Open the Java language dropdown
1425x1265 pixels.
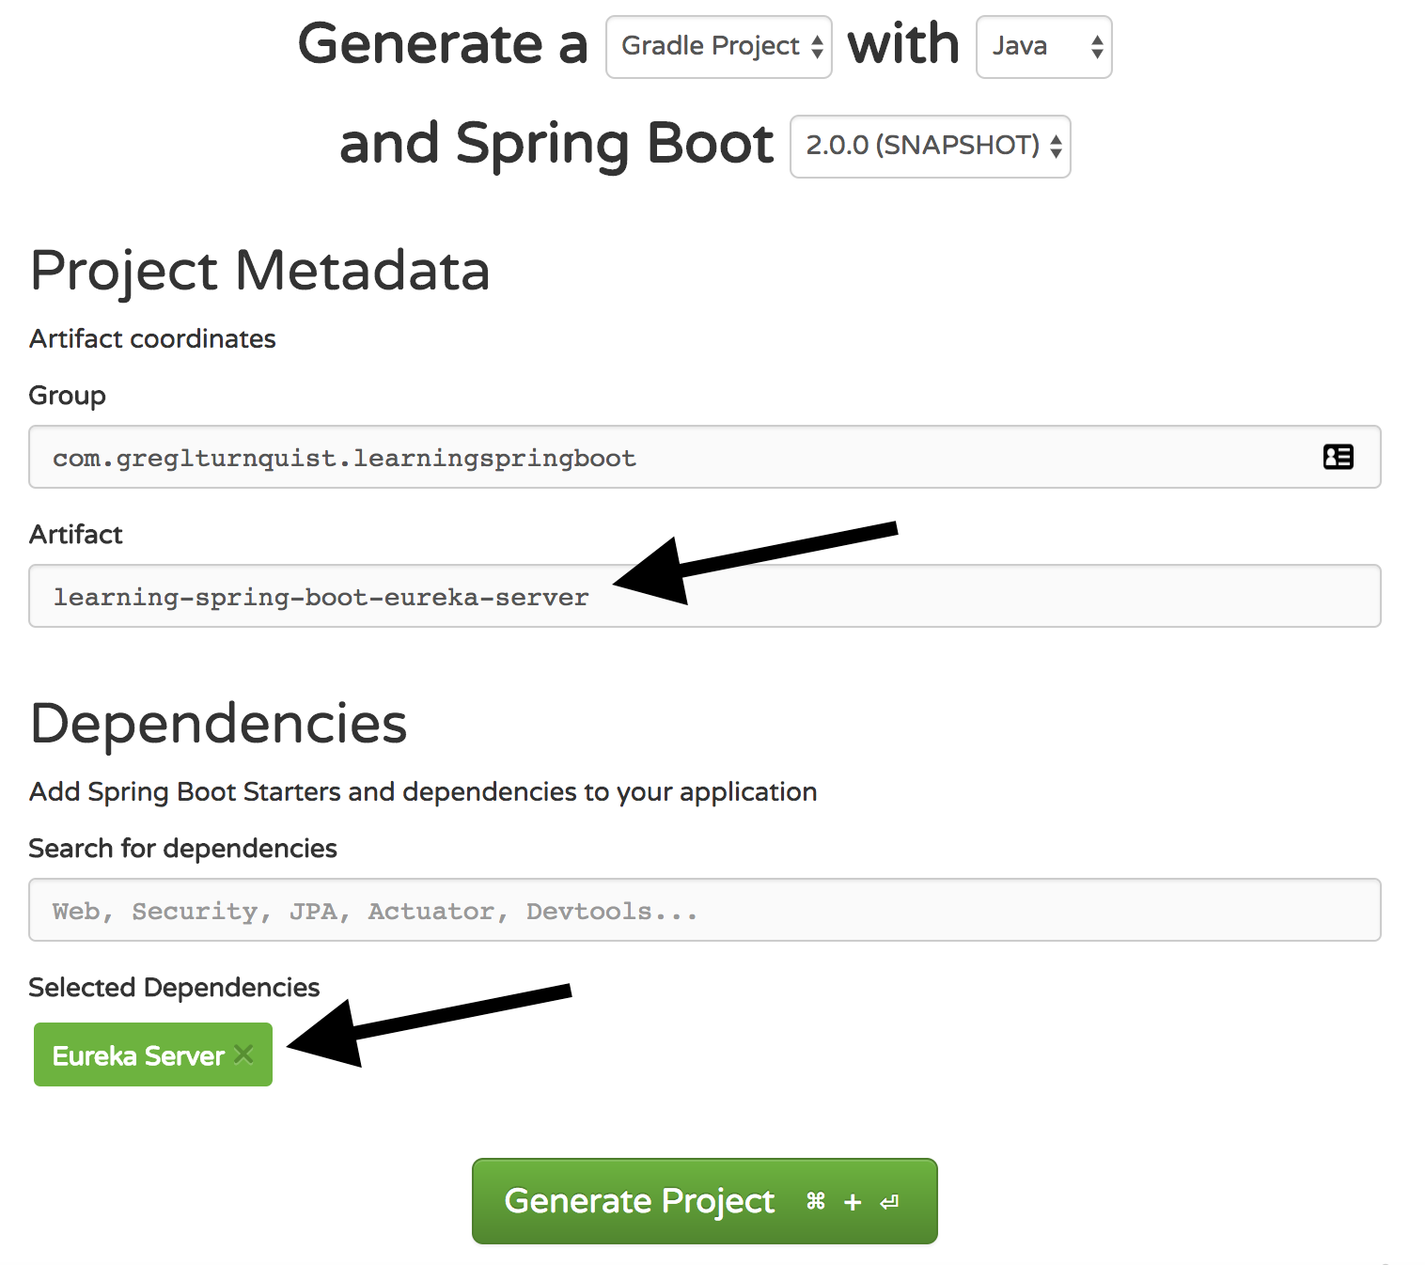[x=1044, y=47]
